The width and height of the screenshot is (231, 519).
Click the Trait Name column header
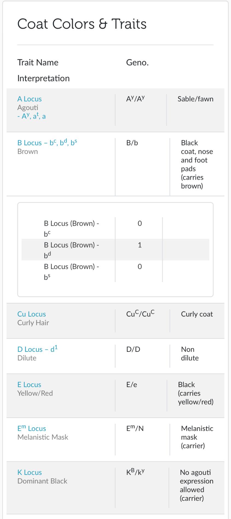coord(38,62)
